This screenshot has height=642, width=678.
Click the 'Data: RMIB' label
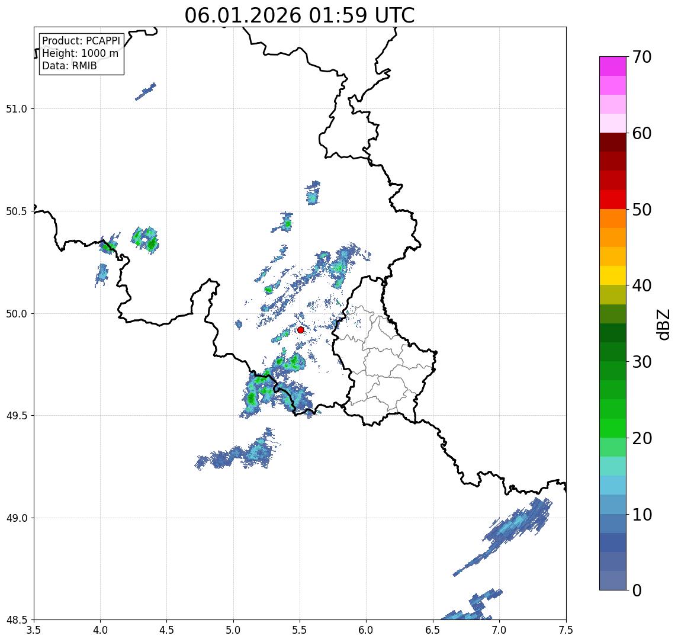pyautogui.click(x=69, y=66)
